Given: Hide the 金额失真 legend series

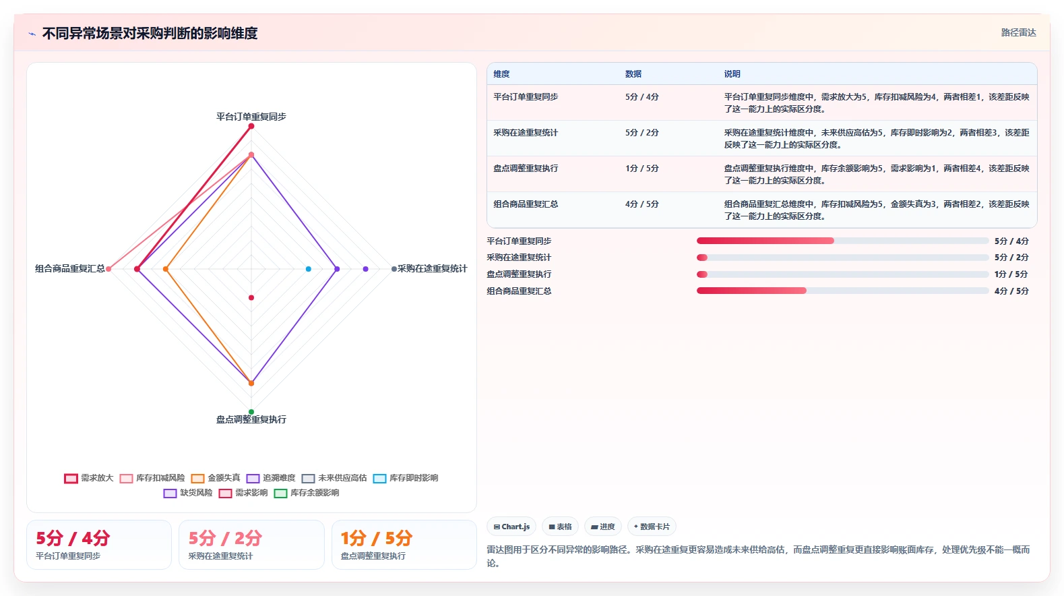Looking at the screenshot, I should tap(216, 478).
